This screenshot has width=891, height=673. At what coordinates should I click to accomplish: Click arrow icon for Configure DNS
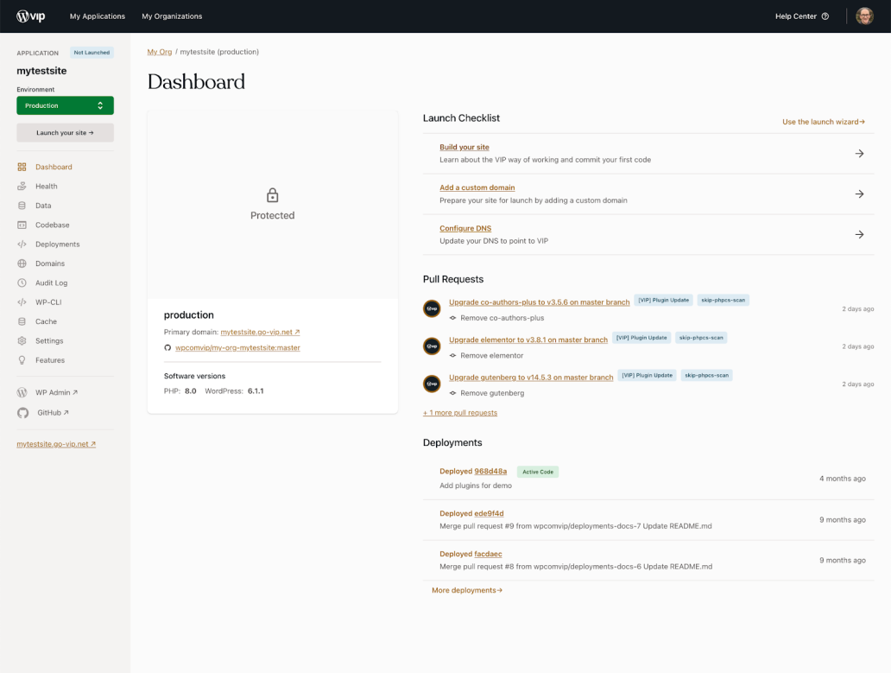[x=859, y=234]
